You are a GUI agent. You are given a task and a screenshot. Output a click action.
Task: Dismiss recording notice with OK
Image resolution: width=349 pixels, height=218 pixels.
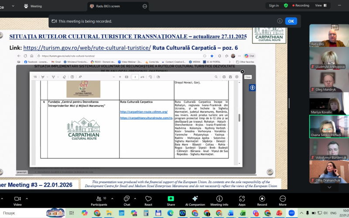[x=291, y=21]
